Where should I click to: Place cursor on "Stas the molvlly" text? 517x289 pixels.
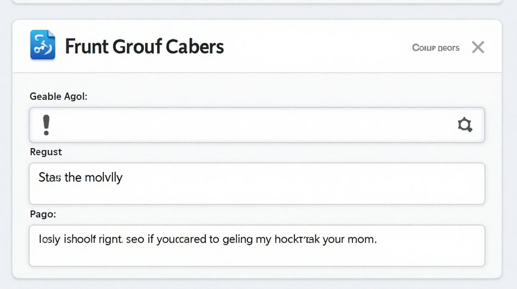pos(81,177)
